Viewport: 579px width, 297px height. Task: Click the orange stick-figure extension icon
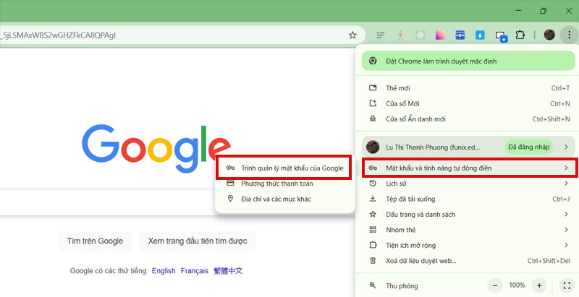(400, 35)
